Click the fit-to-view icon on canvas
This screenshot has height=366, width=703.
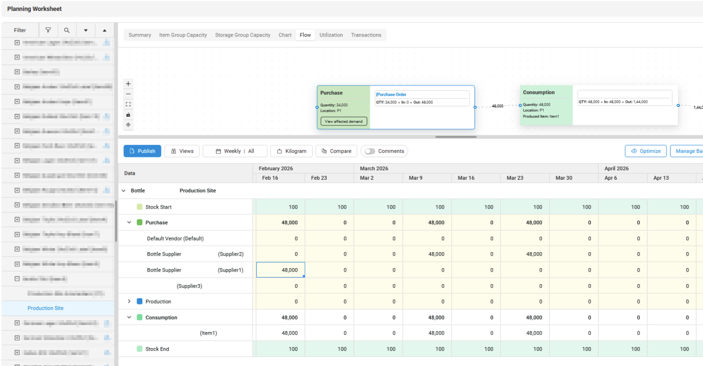click(x=128, y=104)
